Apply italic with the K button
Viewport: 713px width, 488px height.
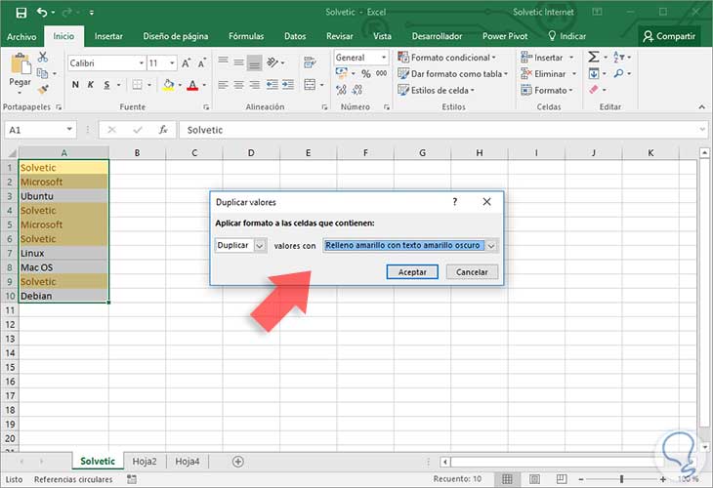click(91, 86)
